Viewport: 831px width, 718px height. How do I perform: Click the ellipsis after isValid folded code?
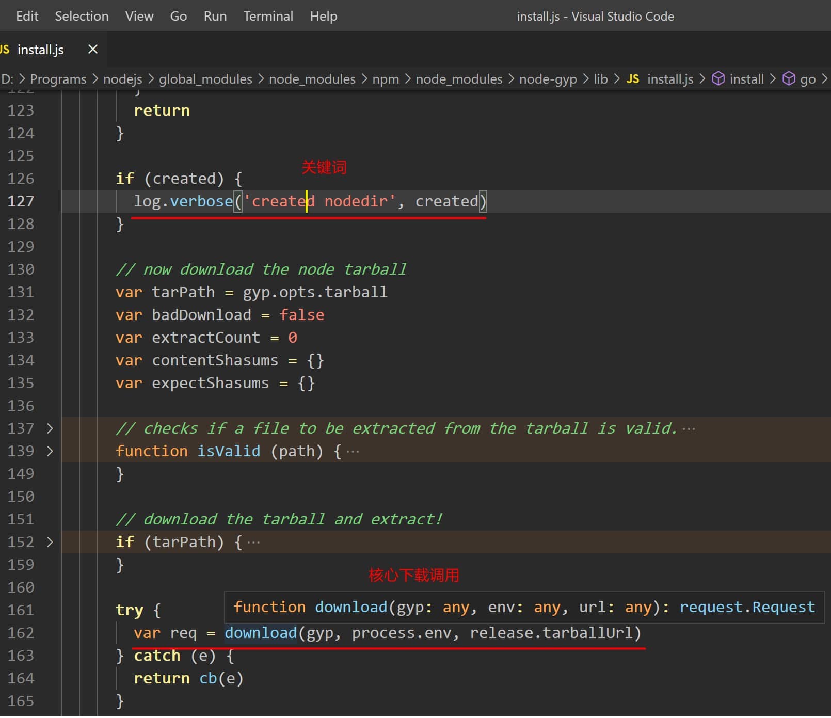353,452
